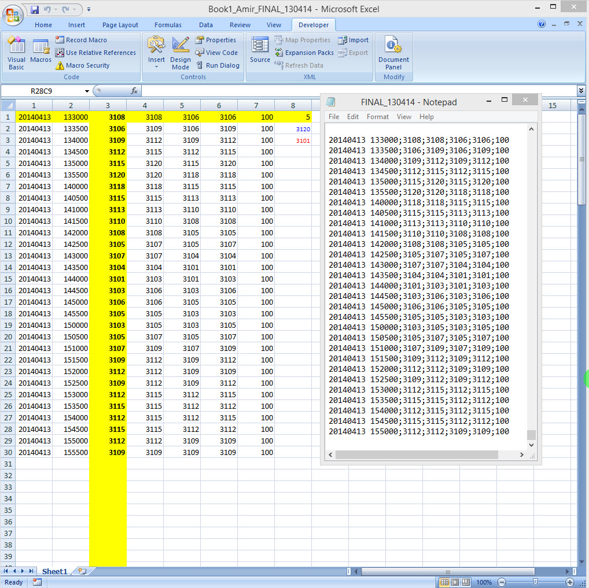Viewport: 589px width, 588px height.
Task: Click the Office button
Action: [13, 15]
